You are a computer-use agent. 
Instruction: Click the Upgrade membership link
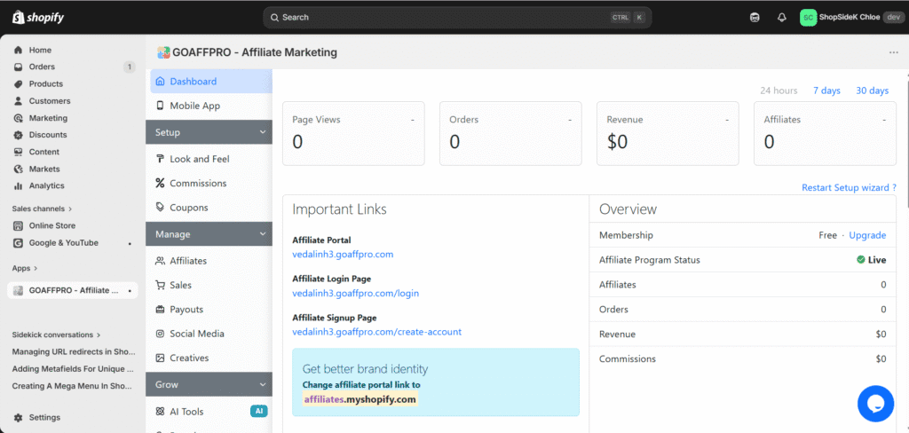[x=867, y=235]
